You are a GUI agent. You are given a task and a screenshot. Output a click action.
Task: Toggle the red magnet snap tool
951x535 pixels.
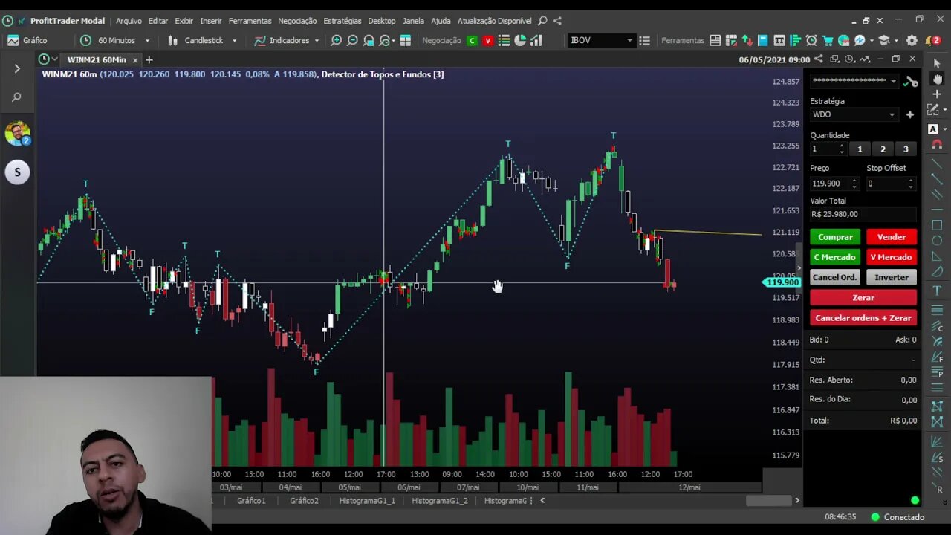click(x=937, y=144)
